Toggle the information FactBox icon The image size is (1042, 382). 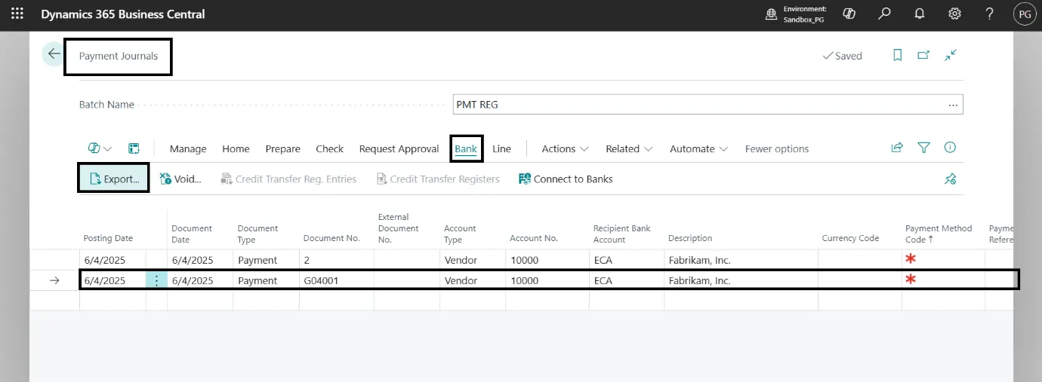point(950,148)
